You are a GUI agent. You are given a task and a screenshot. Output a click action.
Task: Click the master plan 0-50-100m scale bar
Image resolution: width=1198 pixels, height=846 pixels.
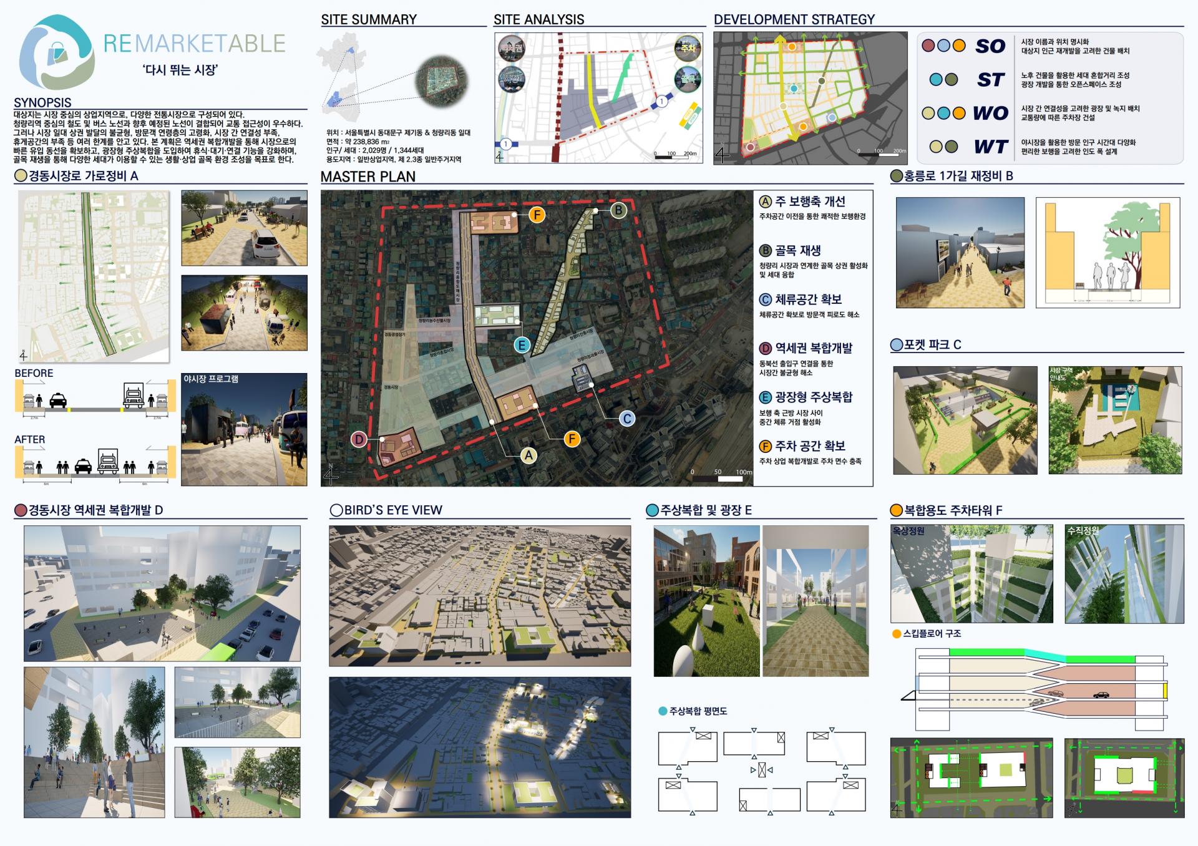[x=722, y=477]
